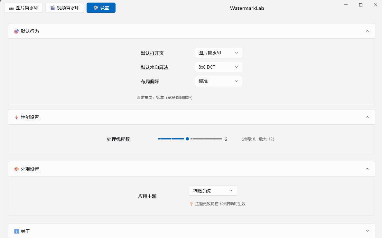The width and height of the screenshot is (382, 238).
Task: Collapse the 性能设置 section chevron
Action: [367, 117]
